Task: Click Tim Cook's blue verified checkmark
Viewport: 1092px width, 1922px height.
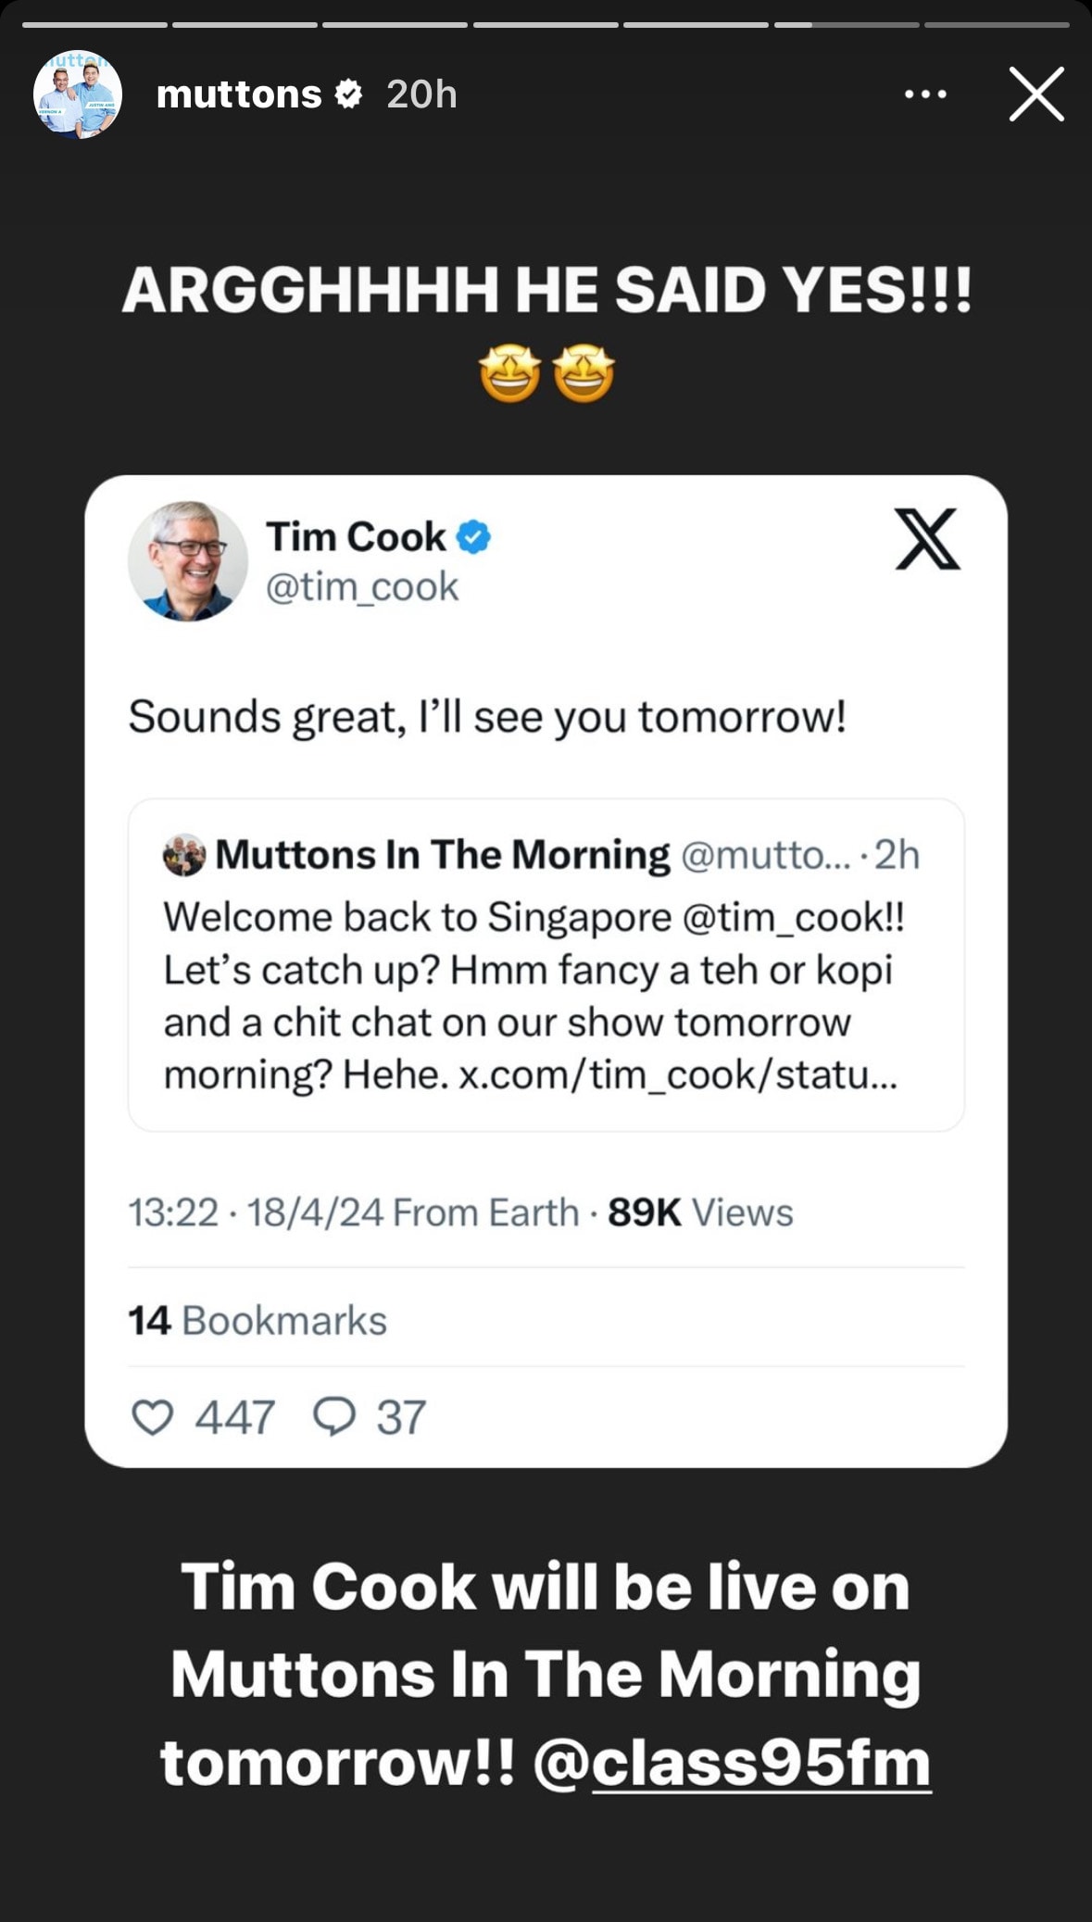Action: point(473,537)
